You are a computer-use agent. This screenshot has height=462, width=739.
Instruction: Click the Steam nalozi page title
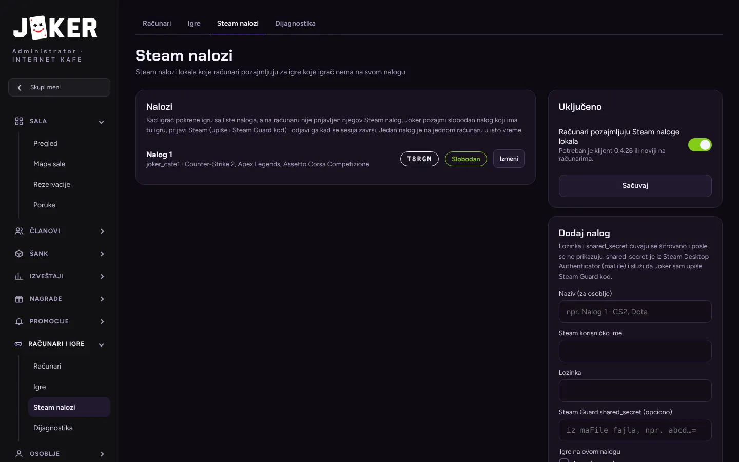coord(184,55)
